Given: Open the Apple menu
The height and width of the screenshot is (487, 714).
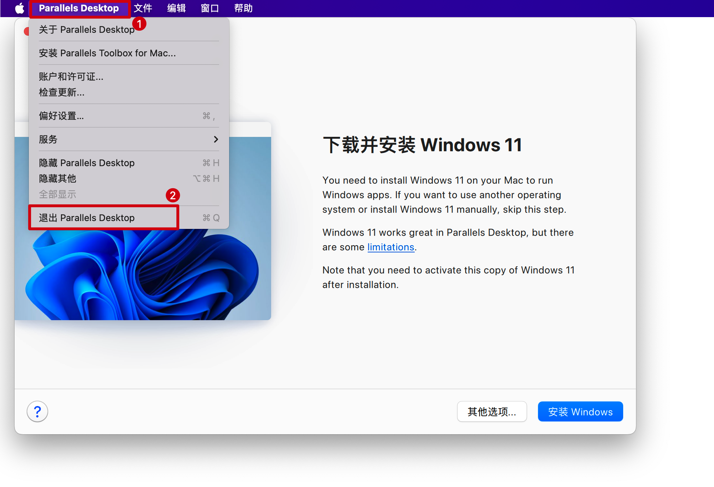Looking at the screenshot, I should click(20, 8).
